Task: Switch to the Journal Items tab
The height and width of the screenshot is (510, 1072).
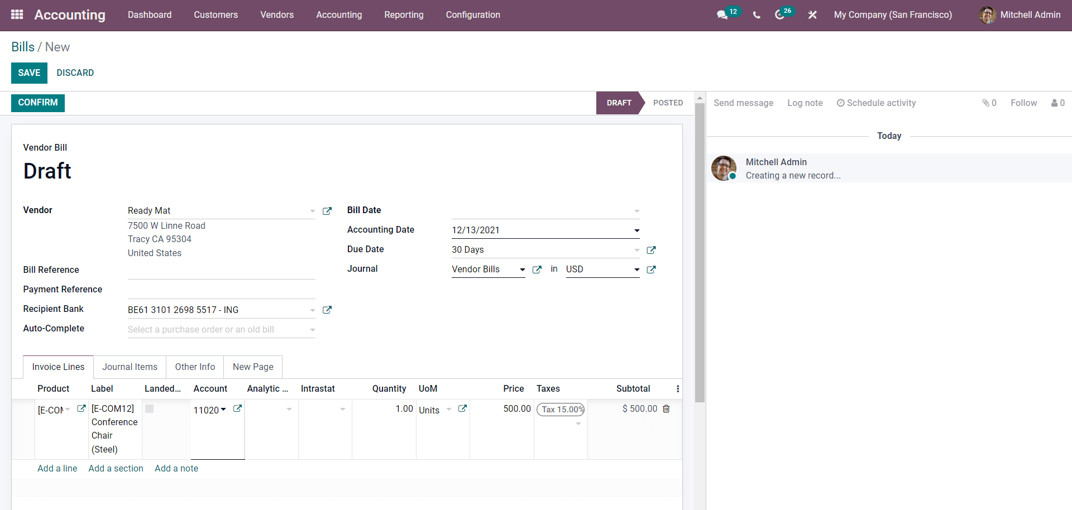Action: tap(130, 367)
